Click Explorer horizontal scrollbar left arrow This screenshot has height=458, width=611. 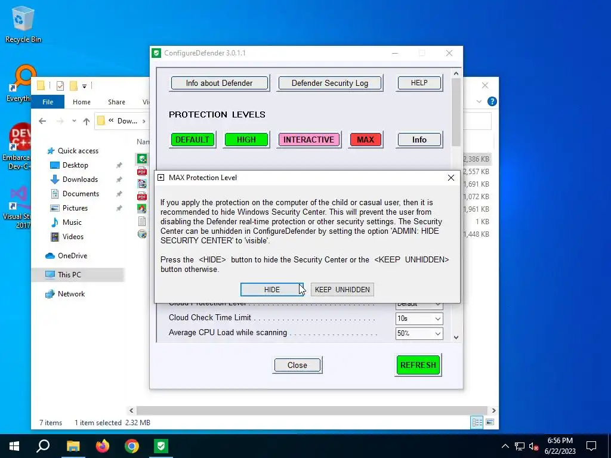[x=131, y=410]
